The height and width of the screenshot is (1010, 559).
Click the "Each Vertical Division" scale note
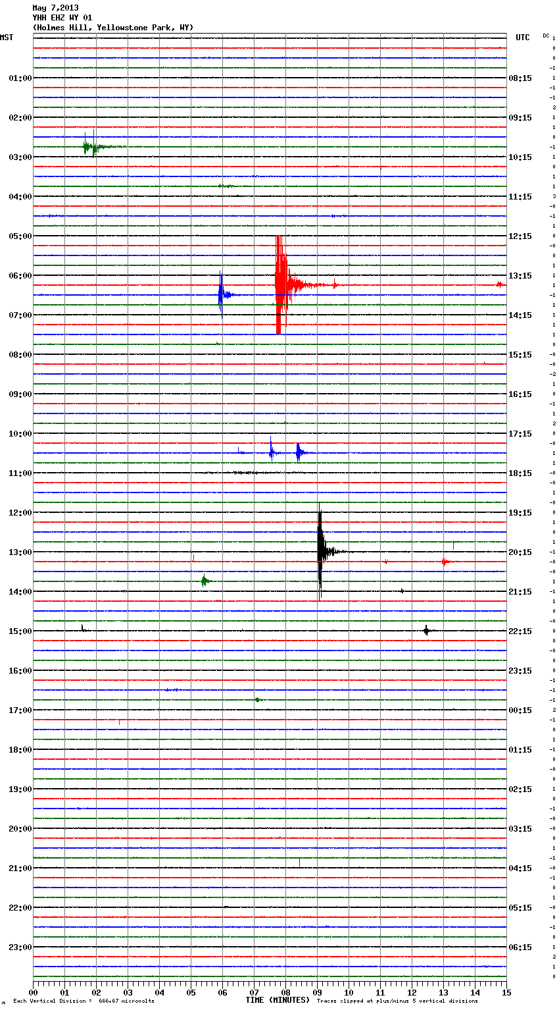pos(84,1001)
